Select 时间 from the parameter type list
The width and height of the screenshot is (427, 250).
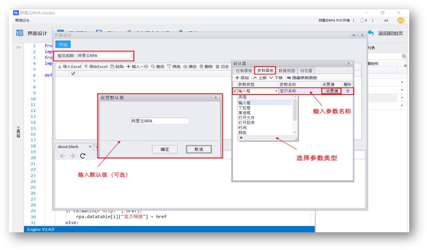[x=265, y=128]
